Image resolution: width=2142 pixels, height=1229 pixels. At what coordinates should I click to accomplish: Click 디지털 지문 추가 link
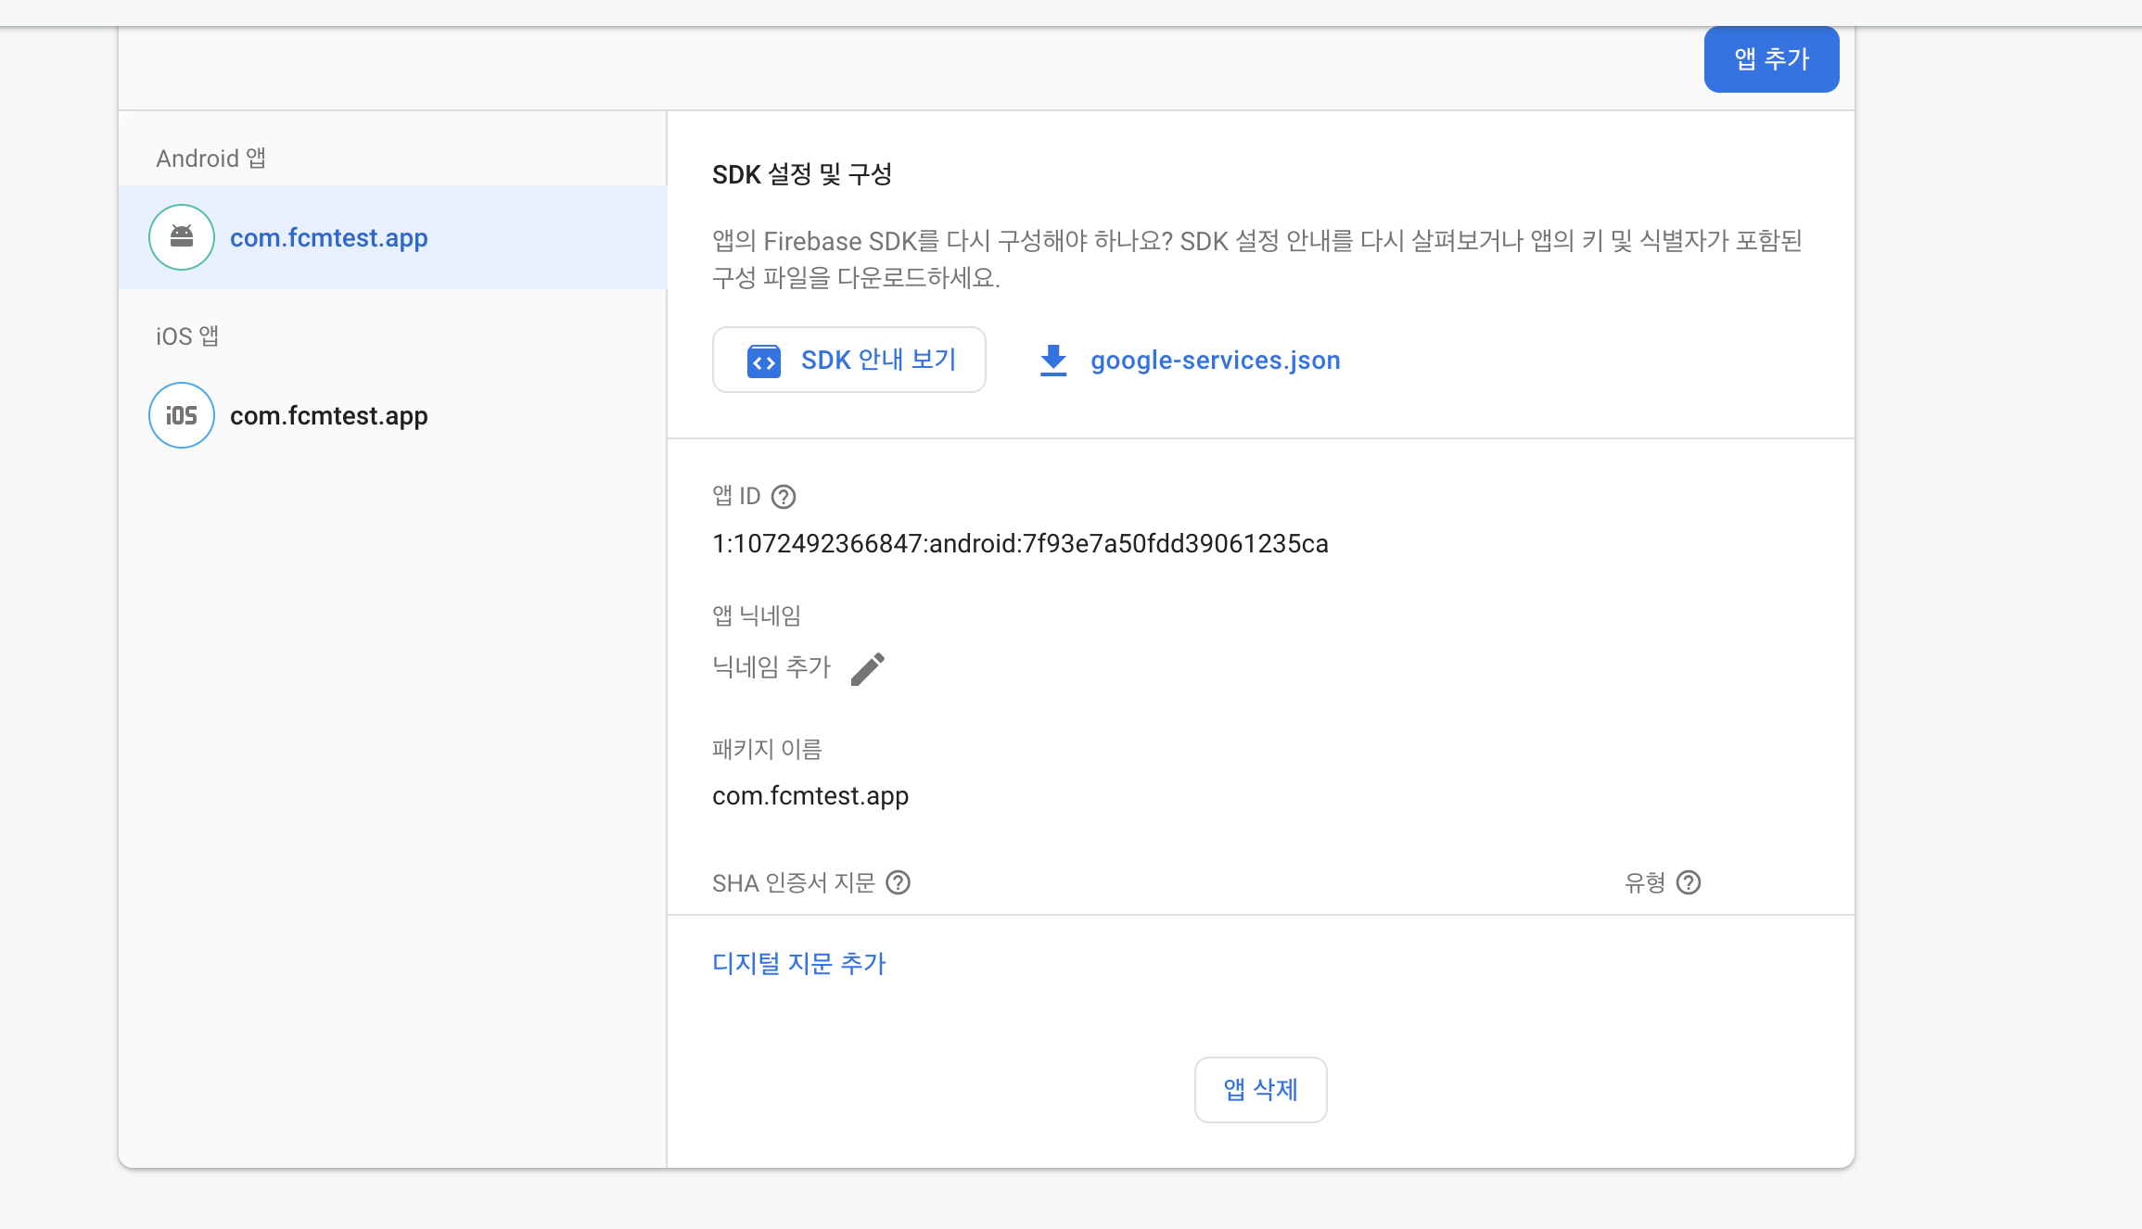pos(798,964)
